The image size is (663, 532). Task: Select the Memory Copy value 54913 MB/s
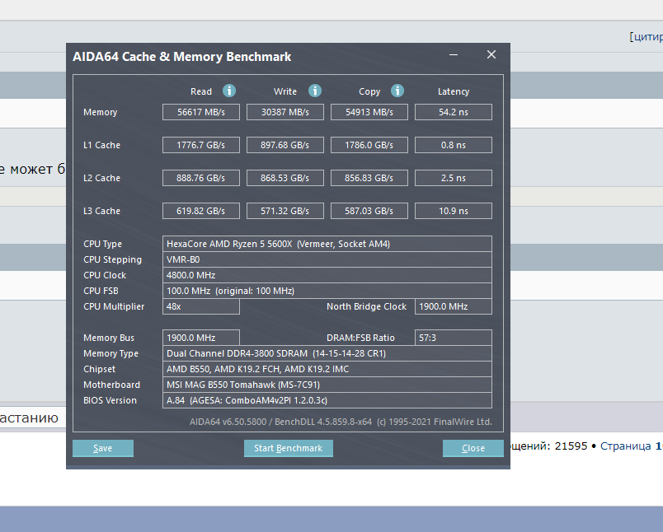369,112
